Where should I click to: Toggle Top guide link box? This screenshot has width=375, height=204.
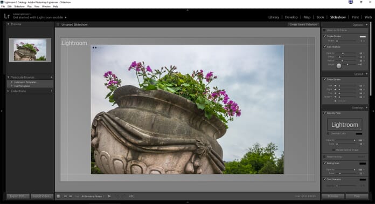coord(335,93)
